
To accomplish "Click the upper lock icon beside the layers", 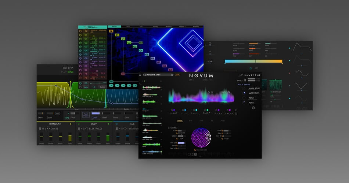I will pos(236,110).
